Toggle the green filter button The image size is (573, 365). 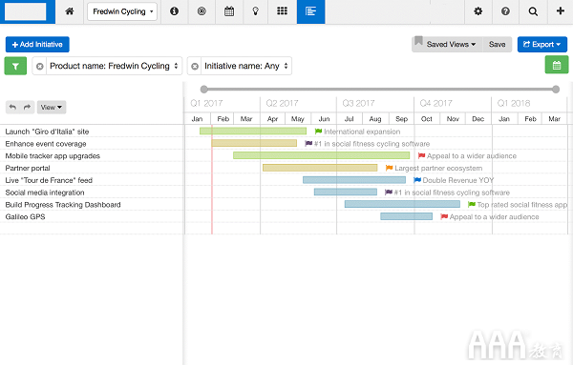tap(15, 66)
